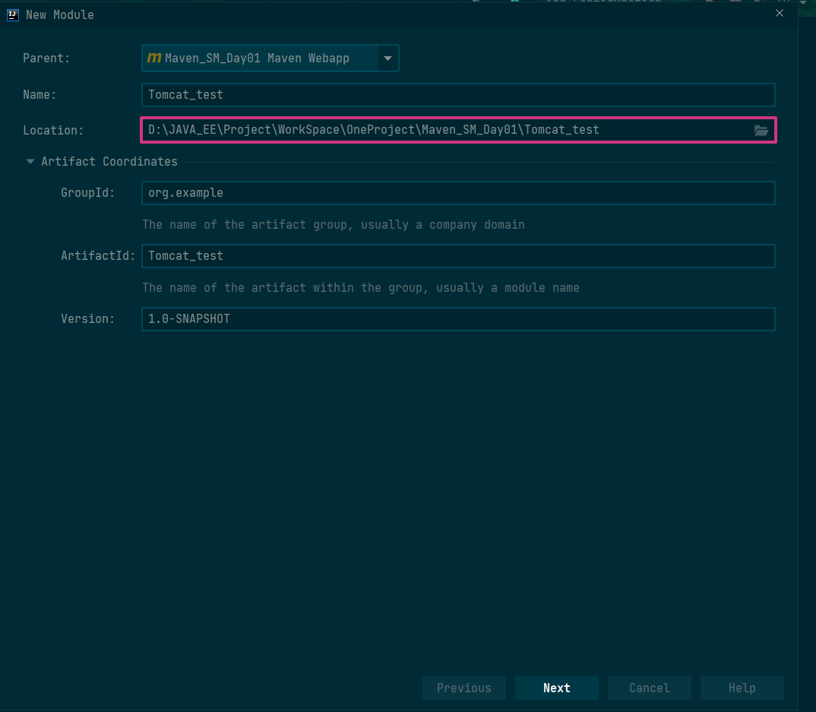Browse for location with folder icon
816x712 pixels.
(x=761, y=131)
